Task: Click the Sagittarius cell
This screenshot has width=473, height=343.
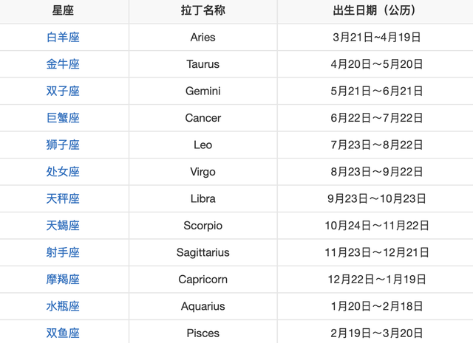Action: 203,252
